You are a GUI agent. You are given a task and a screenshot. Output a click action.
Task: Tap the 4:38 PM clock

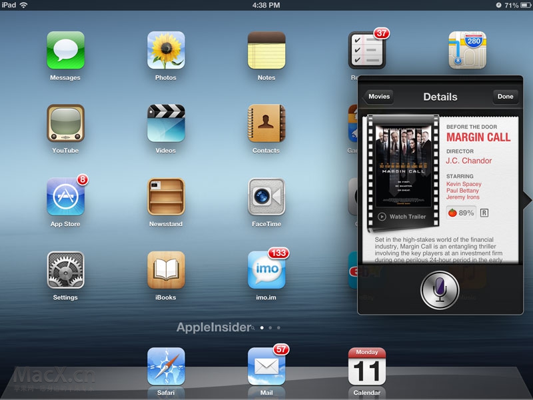click(x=266, y=5)
